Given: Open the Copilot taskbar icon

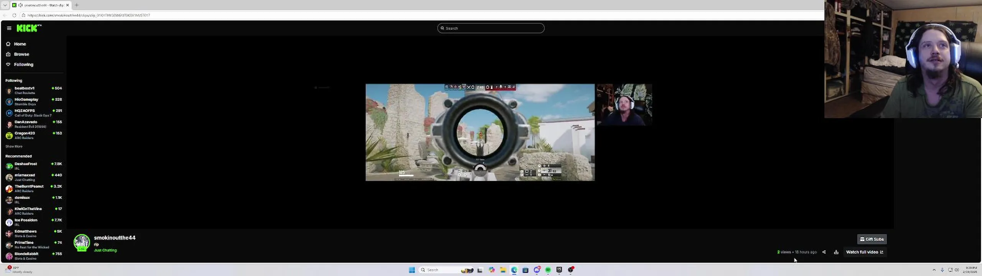Looking at the screenshot, I should coord(492,270).
